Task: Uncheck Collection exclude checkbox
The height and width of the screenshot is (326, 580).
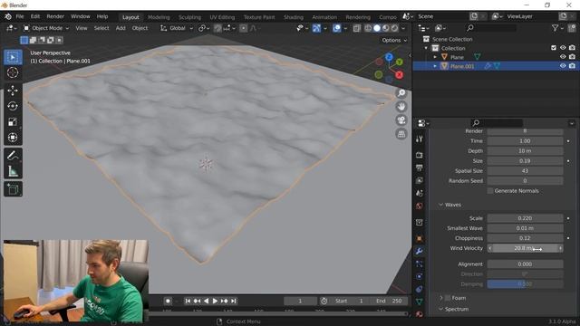Action: [554, 48]
